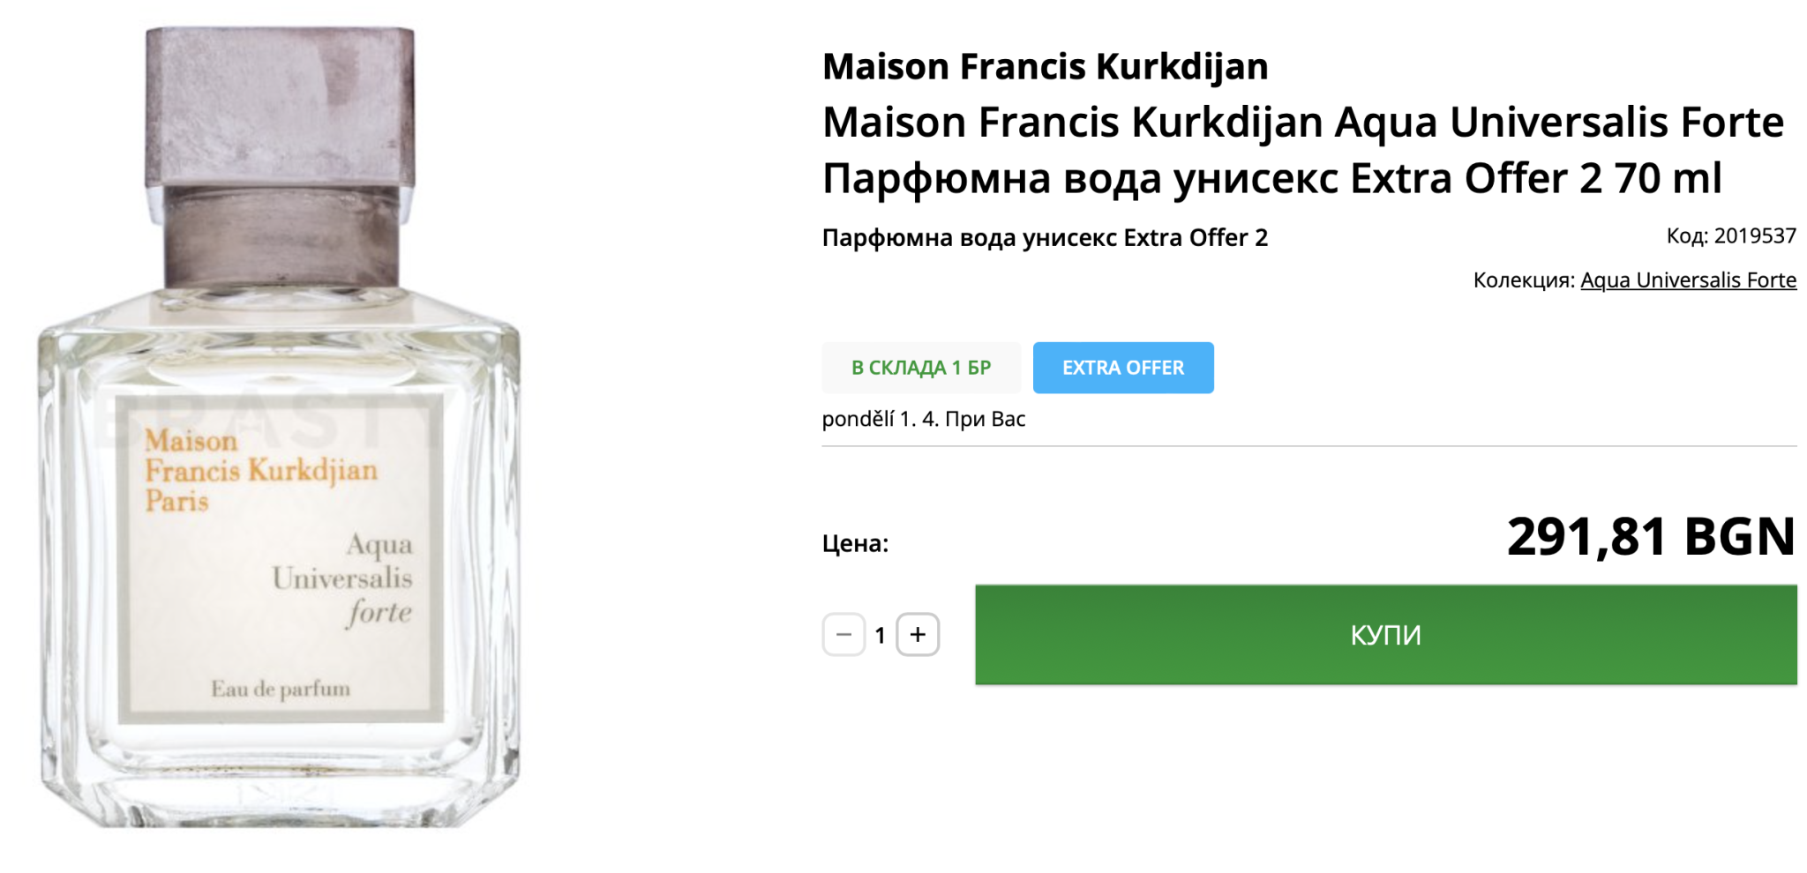Screen dimensions: 1807x873
Task: Click the quantity field showing 1
Action: click(x=880, y=635)
